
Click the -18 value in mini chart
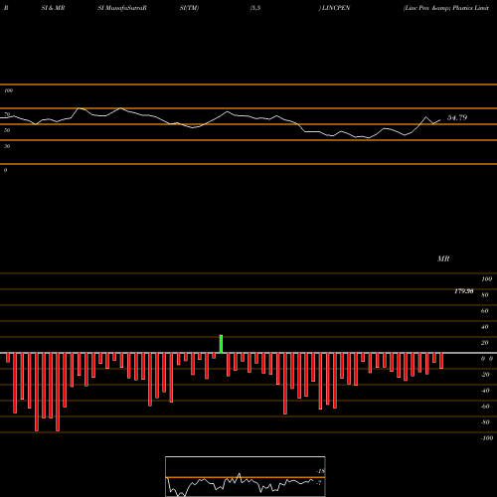click(x=320, y=471)
